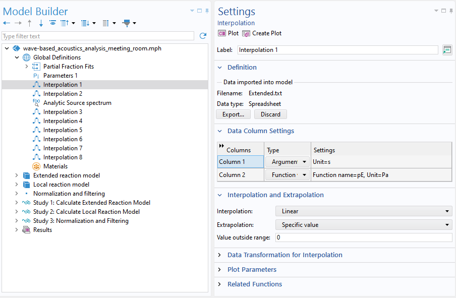
Task: Select the Analytic Source spectrum node
Action: coord(77,103)
